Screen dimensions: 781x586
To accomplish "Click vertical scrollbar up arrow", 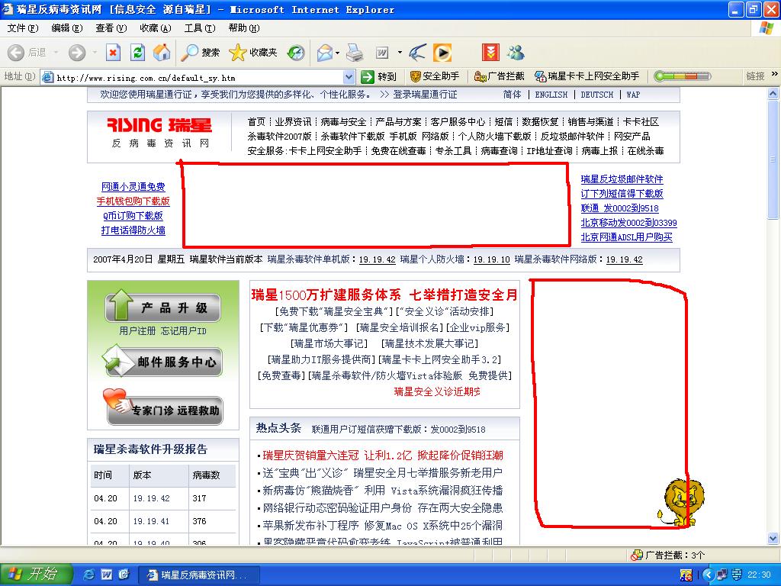I will [x=773, y=94].
